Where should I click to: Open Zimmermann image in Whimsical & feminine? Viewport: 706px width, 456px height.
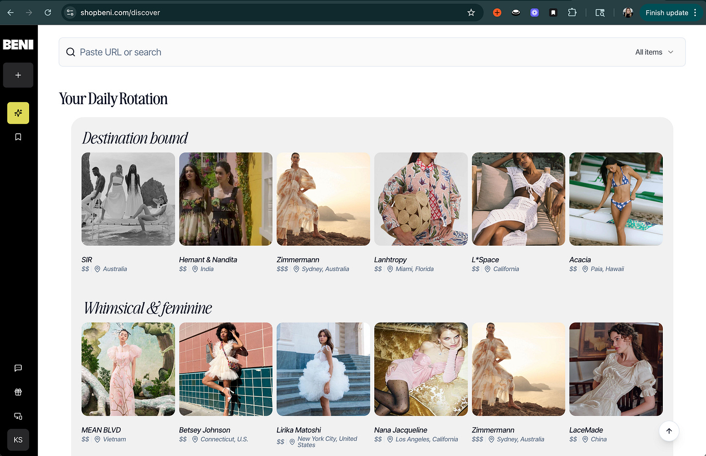click(518, 369)
